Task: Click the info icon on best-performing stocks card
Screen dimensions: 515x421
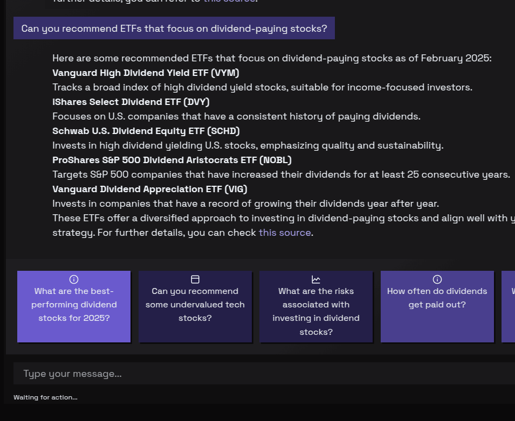Action: point(73,279)
